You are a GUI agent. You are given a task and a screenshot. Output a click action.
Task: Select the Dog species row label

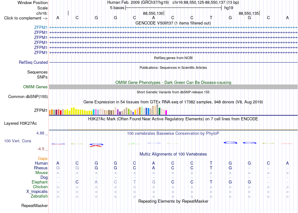tap(44, 177)
